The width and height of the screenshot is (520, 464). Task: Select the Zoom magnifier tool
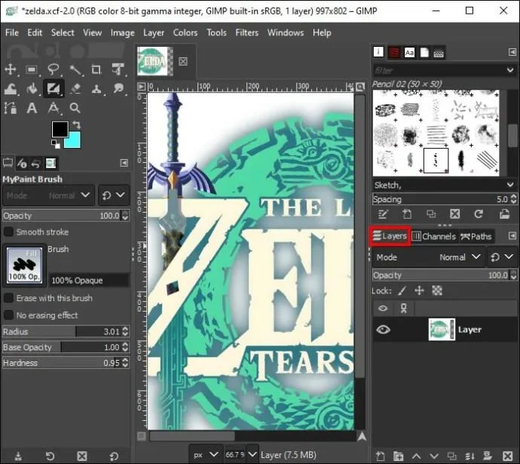pyautogui.click(x=75, y=108)
